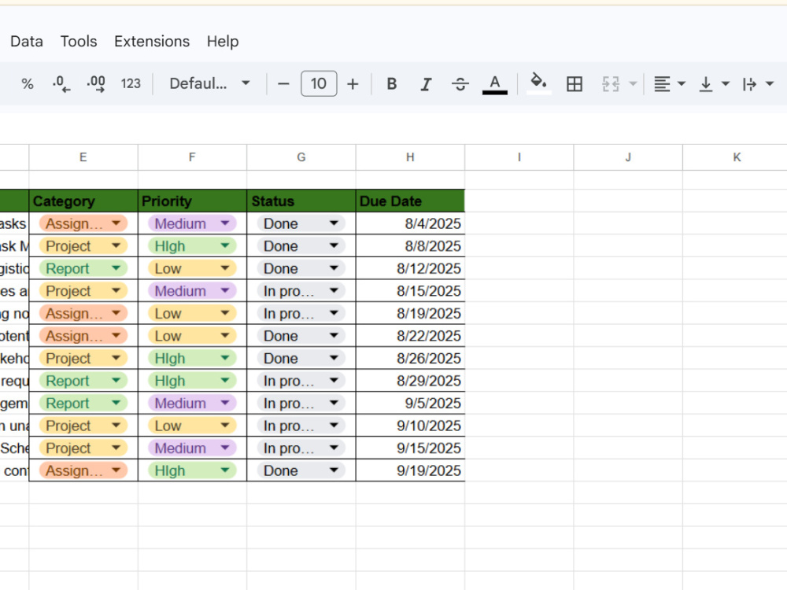Select due date cell 8/19/2025
Viewport: 787px width, 590px height.
pyautogui.click(x=410, y=313)
